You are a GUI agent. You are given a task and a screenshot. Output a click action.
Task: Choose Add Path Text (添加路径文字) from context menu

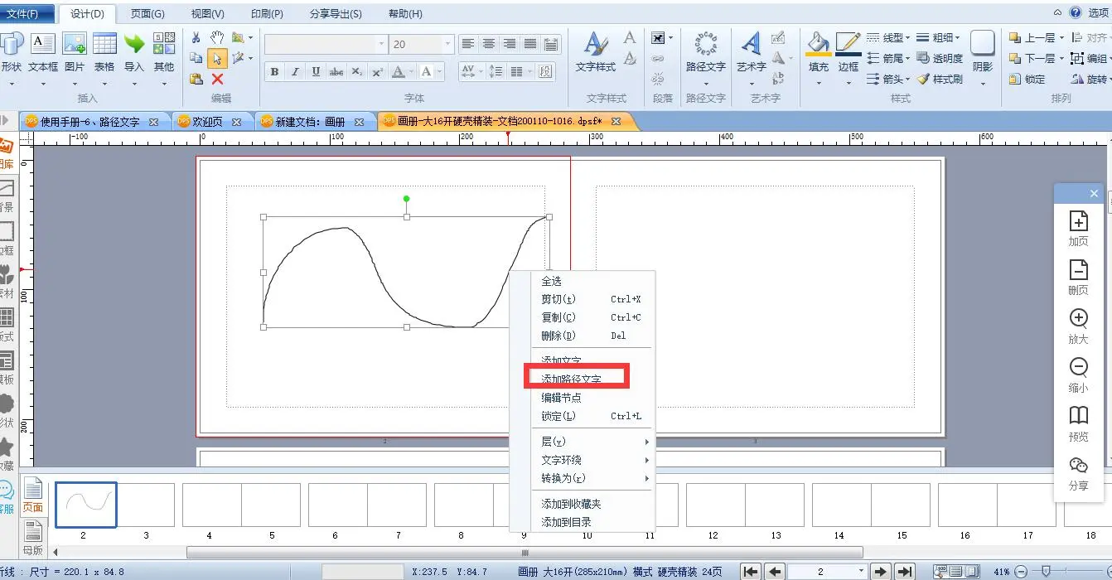pos(571,379)
